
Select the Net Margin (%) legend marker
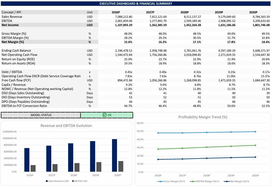coord(227,181)
